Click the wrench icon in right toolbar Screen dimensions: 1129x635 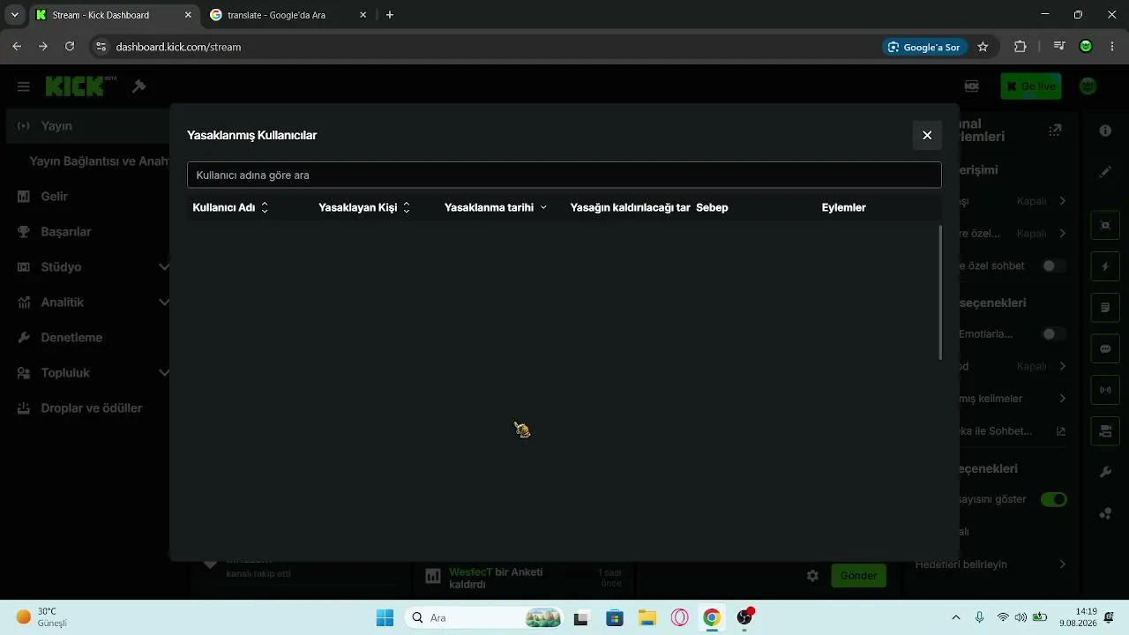(x=1105, y=473)
